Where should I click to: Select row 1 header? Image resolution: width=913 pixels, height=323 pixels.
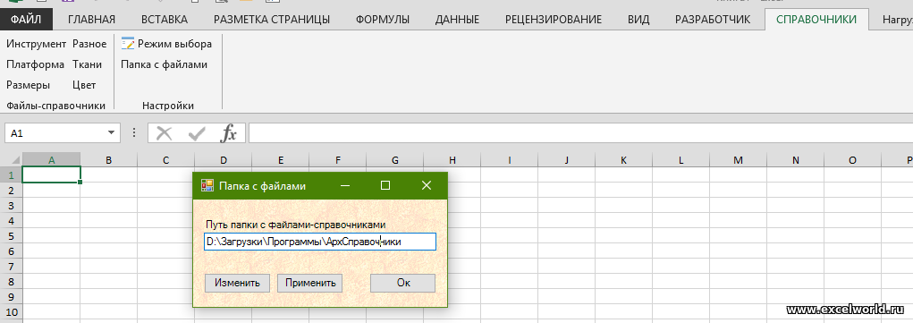tap(11, 174)
